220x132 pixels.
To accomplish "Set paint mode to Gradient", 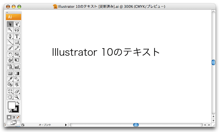I will pos(13,117).
